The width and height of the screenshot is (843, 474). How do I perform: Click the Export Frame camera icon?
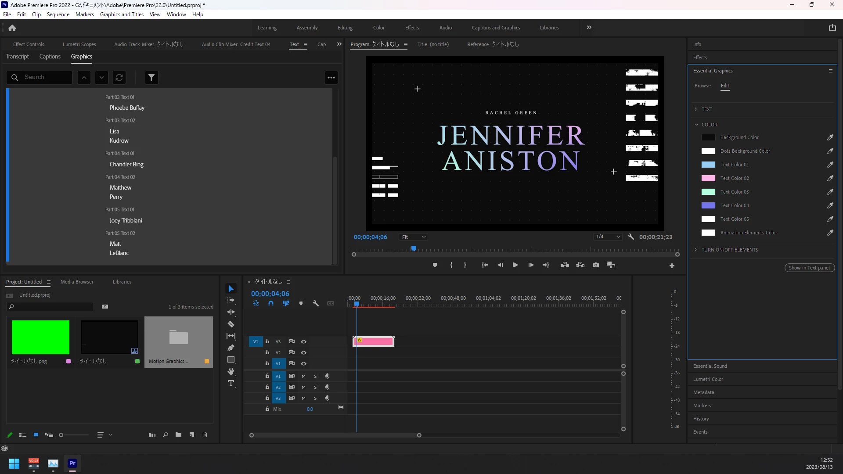(x=596, y=265)
